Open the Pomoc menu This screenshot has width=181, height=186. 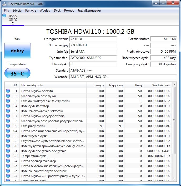69,11
